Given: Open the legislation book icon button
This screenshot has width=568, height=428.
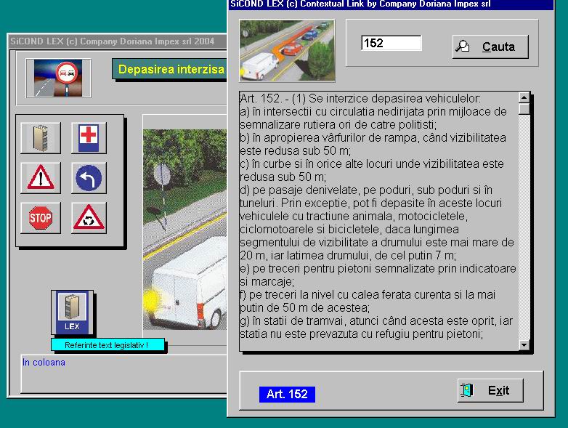Looking at the screenshot, I should pyautogui.click(x=41, y=138).
